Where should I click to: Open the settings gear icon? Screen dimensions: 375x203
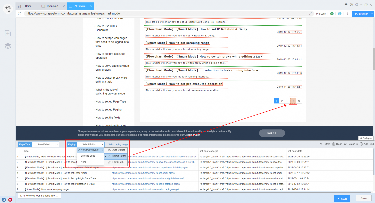click(357, 5)
